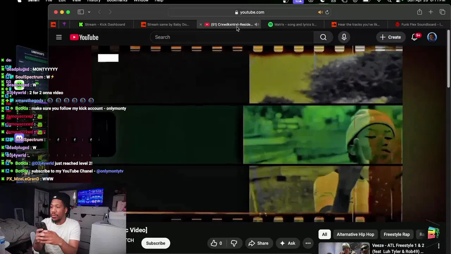Open the Safari sidebar dropdown chevron
The width and height of the screenshot is (451, 254).
click(89, 12)
